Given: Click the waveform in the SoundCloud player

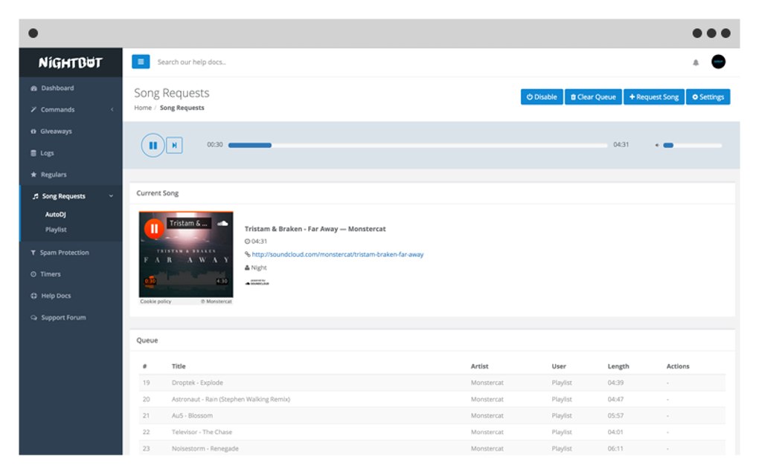Looking at the screenshot, I should 186,280.
